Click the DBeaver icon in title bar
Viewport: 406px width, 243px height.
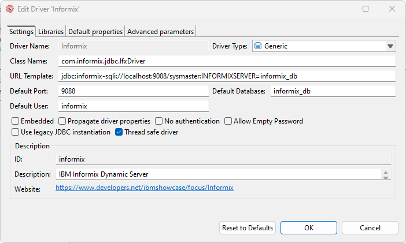10,9
